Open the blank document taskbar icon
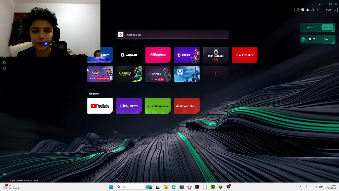 click(205, 187)
